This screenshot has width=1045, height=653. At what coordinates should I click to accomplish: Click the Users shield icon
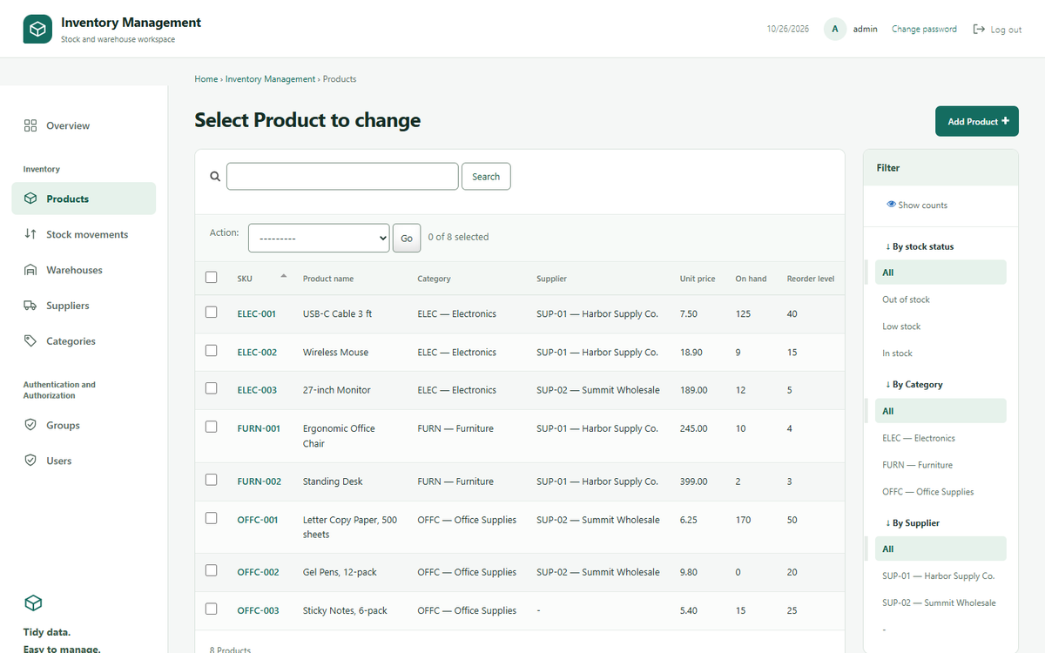point(30,461)
